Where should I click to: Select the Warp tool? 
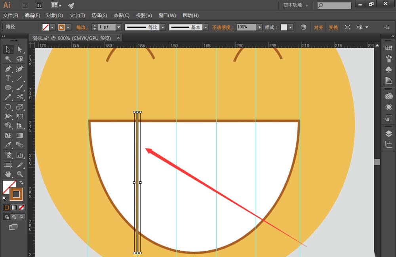(8, 116)
